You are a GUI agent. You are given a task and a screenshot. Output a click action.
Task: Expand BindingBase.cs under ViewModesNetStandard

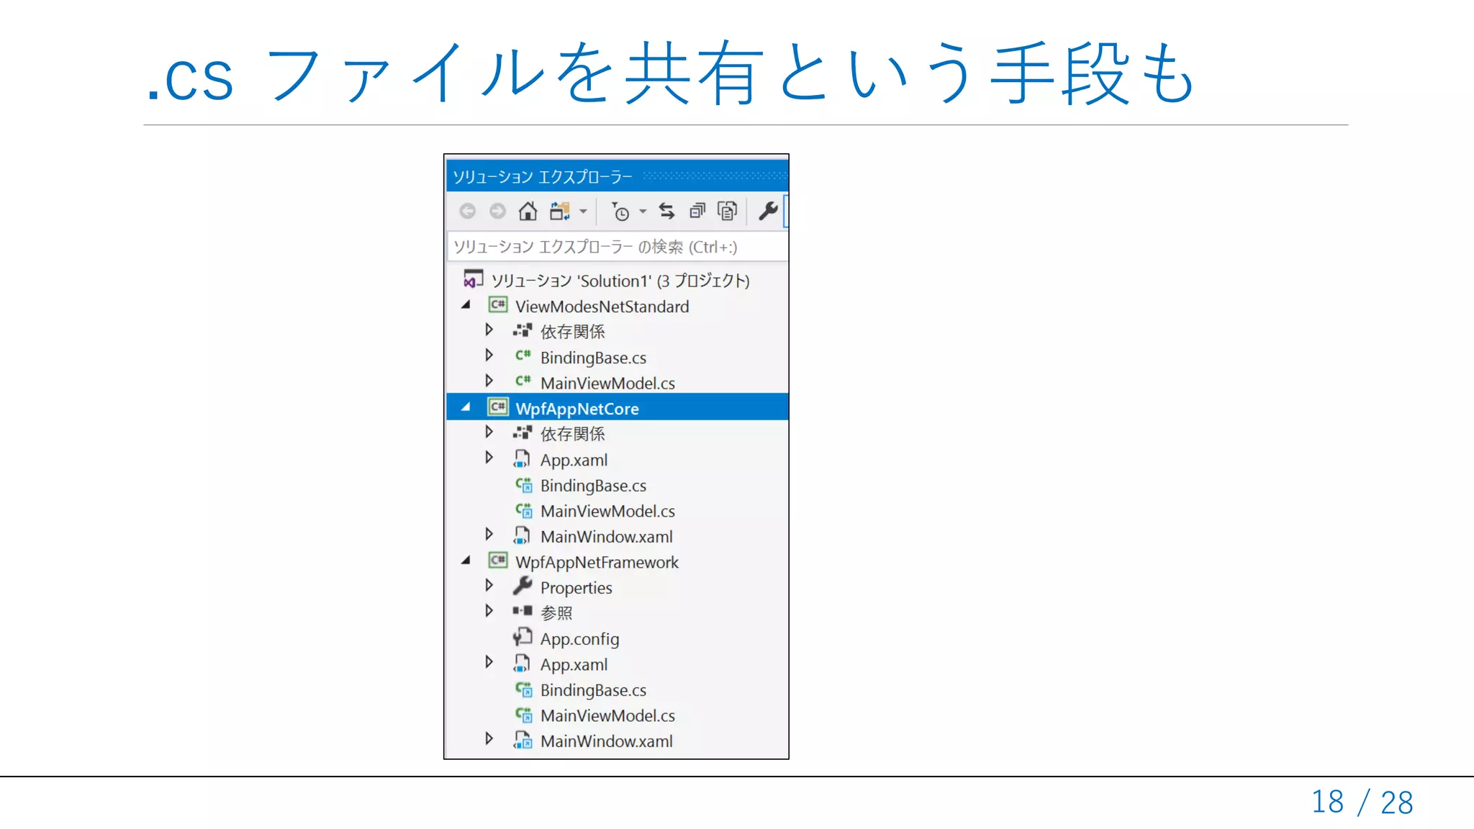[x=489, y=355]
